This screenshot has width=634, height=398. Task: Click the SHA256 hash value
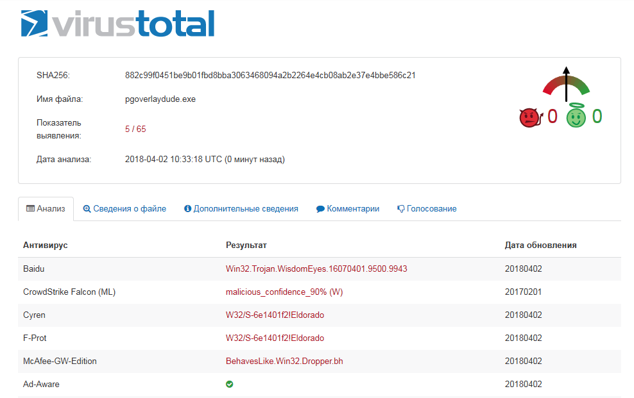tap(270, 76)
